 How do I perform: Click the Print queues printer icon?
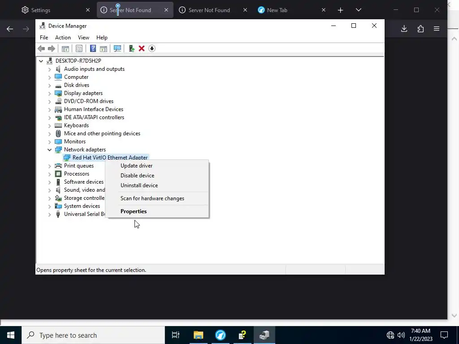58,166
